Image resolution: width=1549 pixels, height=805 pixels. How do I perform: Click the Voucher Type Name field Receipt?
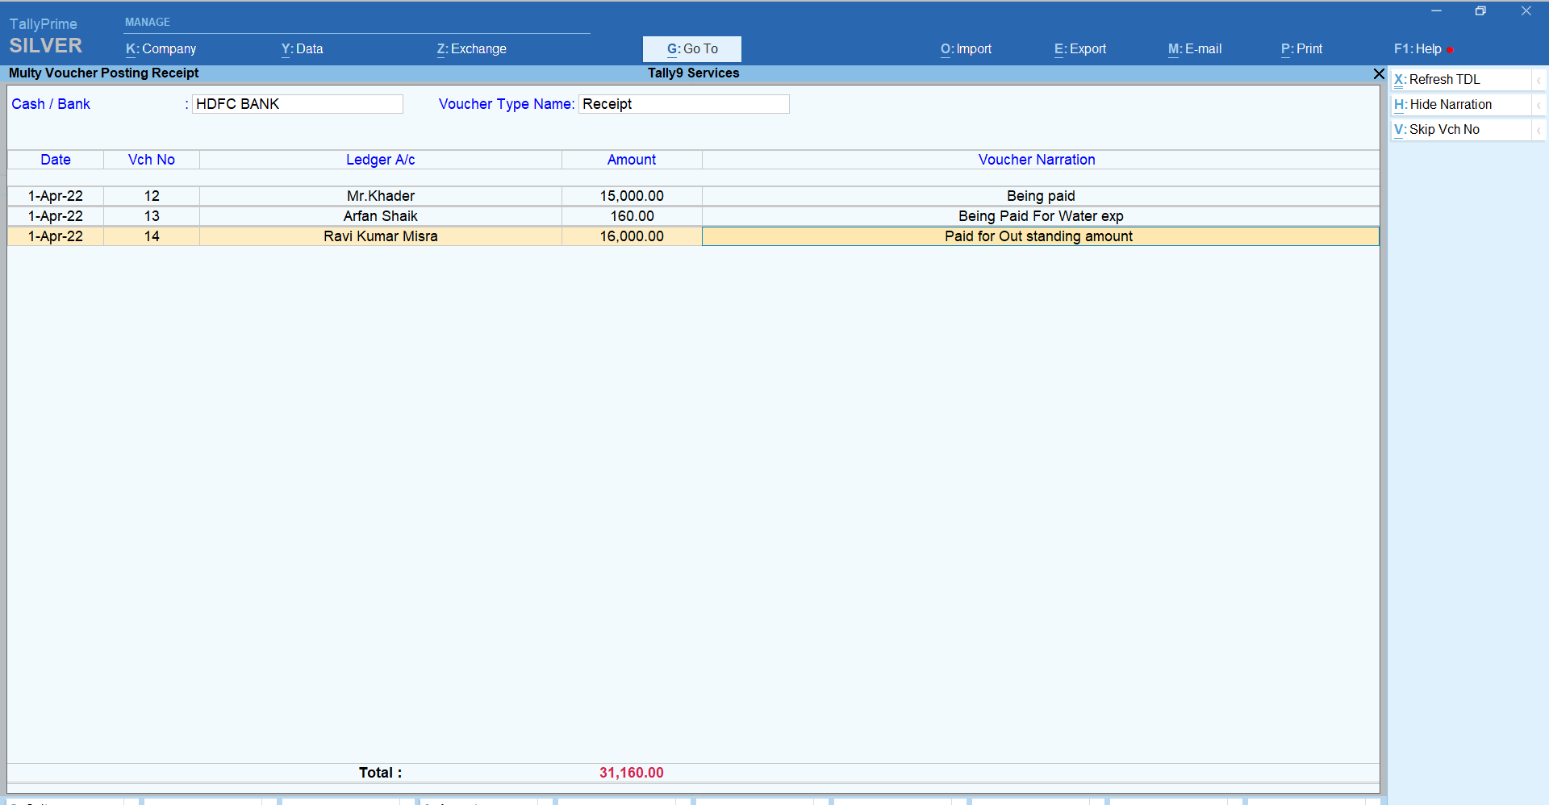pos(683,104)
